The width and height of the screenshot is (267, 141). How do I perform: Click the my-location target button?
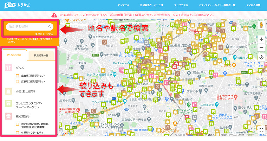tap(261, 57)
